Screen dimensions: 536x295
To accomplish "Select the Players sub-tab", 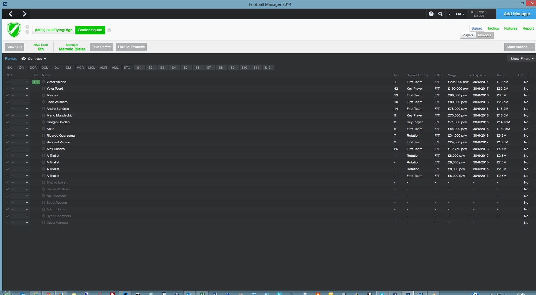I will tap(468, 35).
